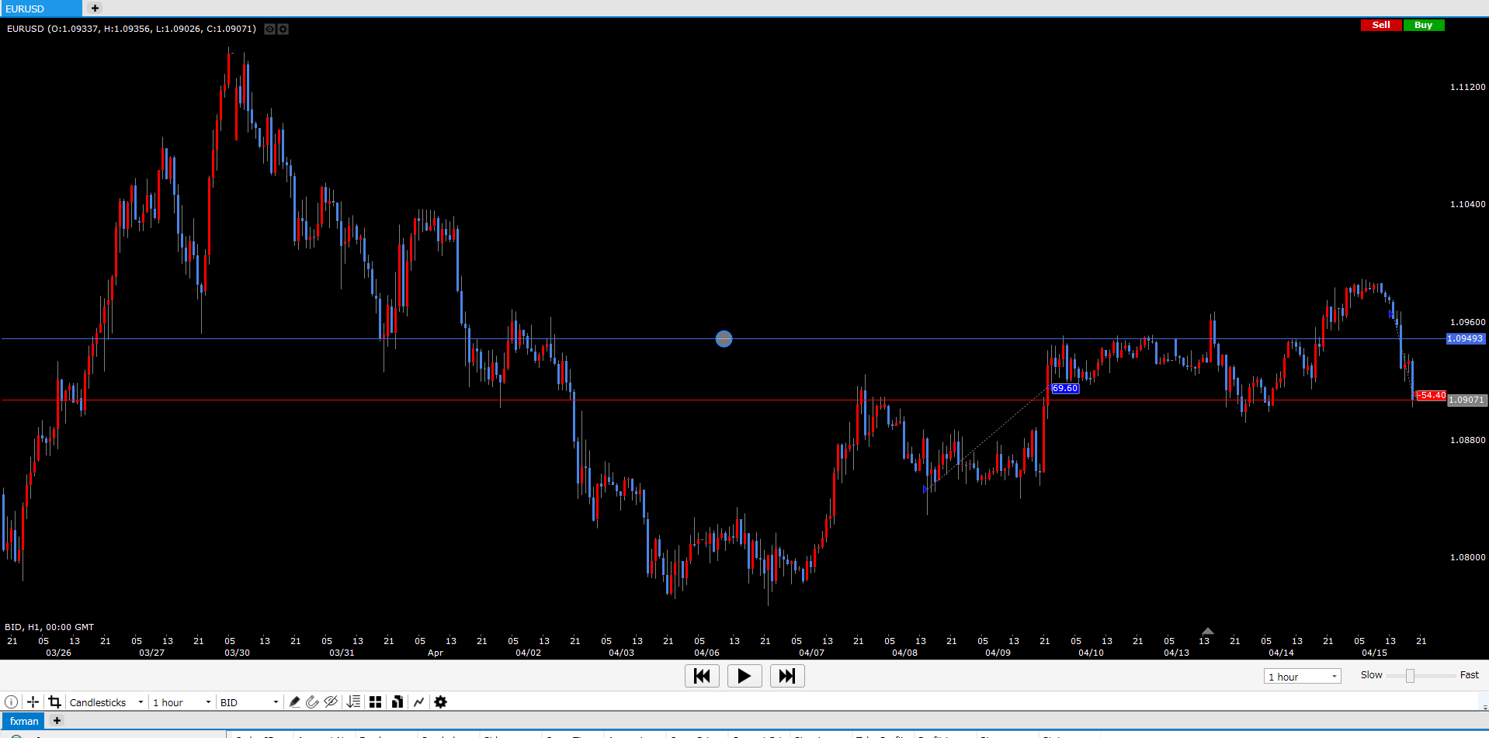This screenshot has width=1489, height=738.
Task: Select the fxman account tab
Action: [x=24, y=721]
